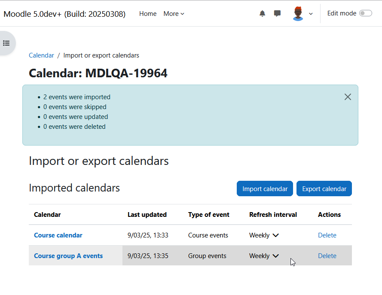Toggle Edit mode switch
Screen dimensions: 382x295
tap(366, 13)
